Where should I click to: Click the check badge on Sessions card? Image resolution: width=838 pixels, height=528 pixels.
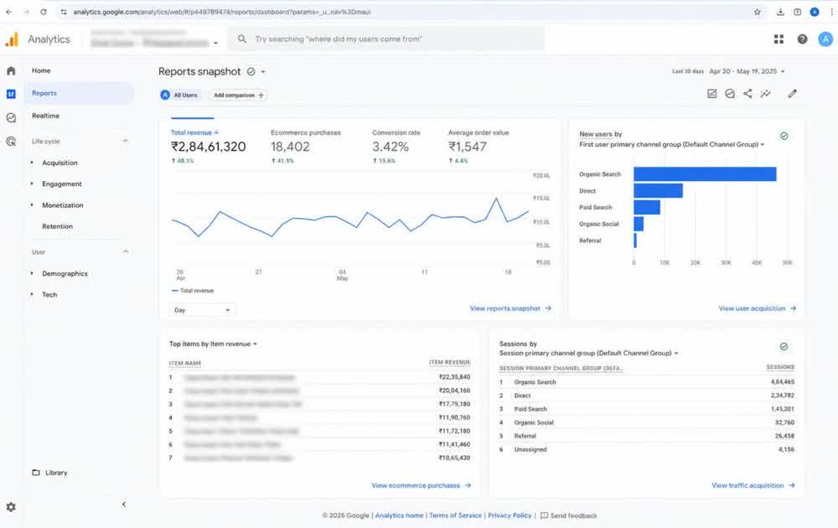784,346
